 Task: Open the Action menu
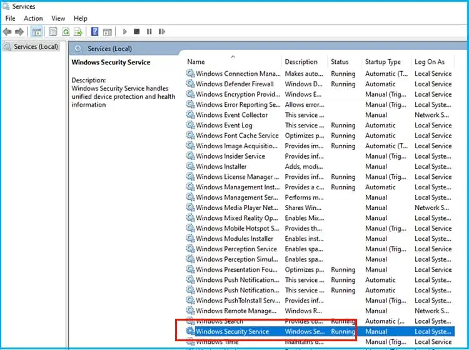tap(33, 18)
